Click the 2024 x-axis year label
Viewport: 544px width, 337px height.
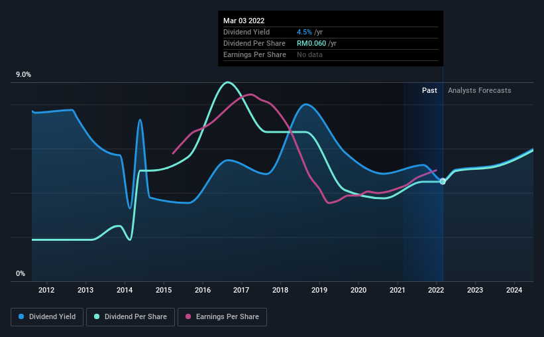pos(514,290)
